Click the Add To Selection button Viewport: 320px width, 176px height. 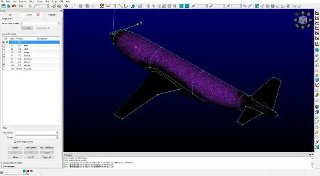47,147
